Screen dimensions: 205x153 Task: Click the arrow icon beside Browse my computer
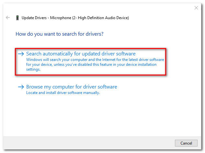[21, 87]
